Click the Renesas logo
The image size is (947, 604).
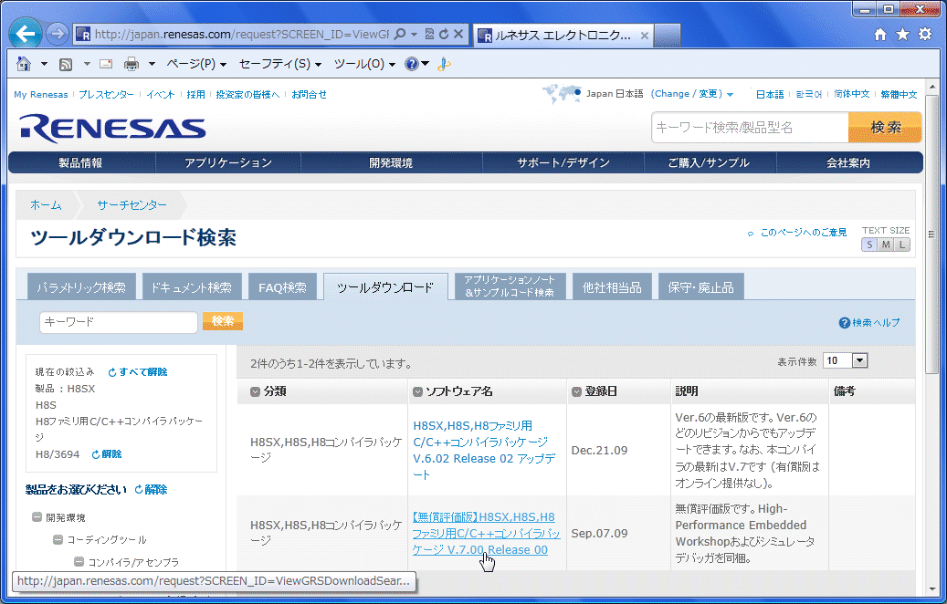coord(112,128)
